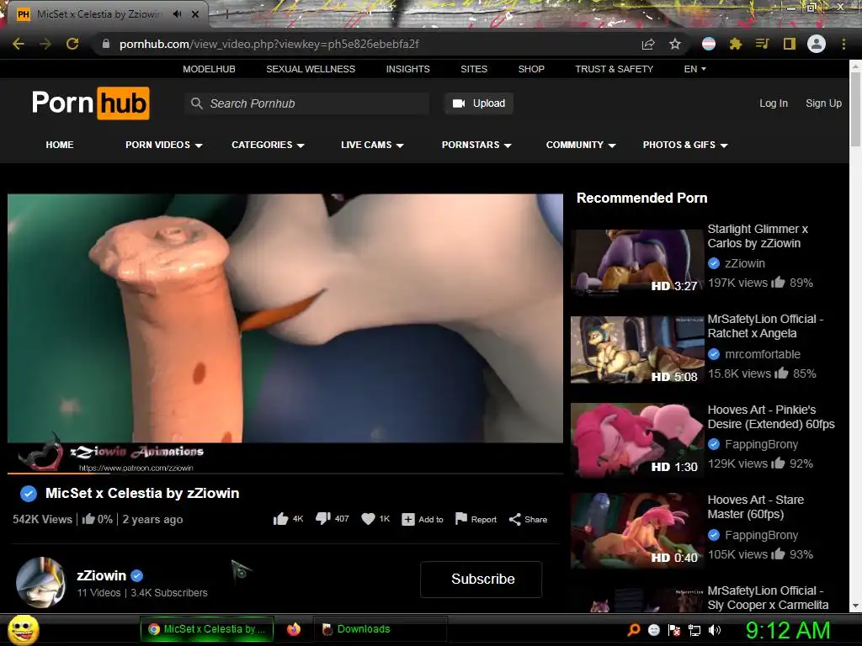Viewport: 862px width, 646px height.
Task: Click the thumbs-down icon showing 407
Action: point(322,519)
